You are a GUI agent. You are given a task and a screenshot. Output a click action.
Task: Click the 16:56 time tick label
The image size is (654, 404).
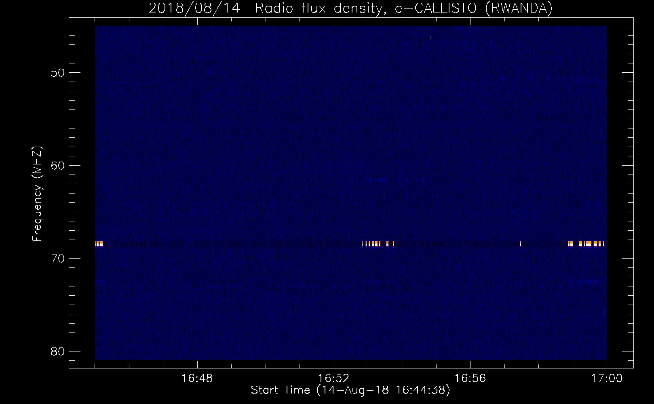tap(470, 379)
